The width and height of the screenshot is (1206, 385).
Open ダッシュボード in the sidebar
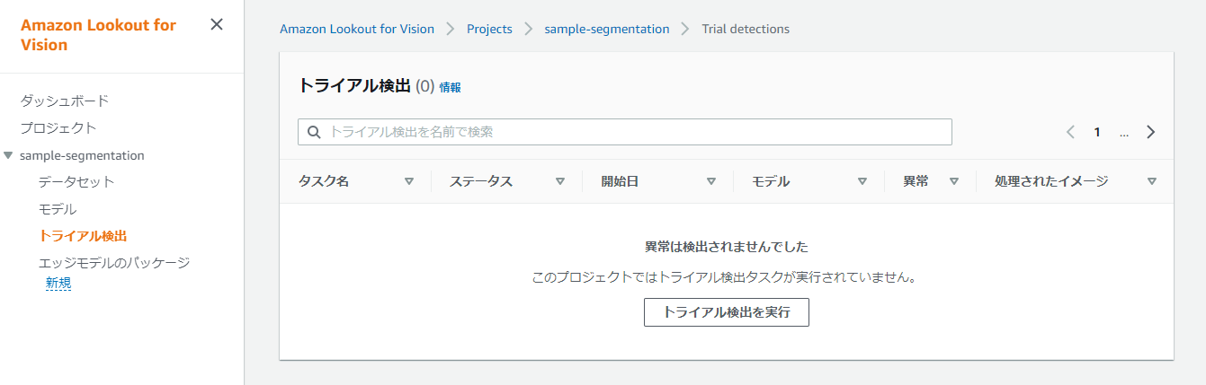[x=65, y=101]
